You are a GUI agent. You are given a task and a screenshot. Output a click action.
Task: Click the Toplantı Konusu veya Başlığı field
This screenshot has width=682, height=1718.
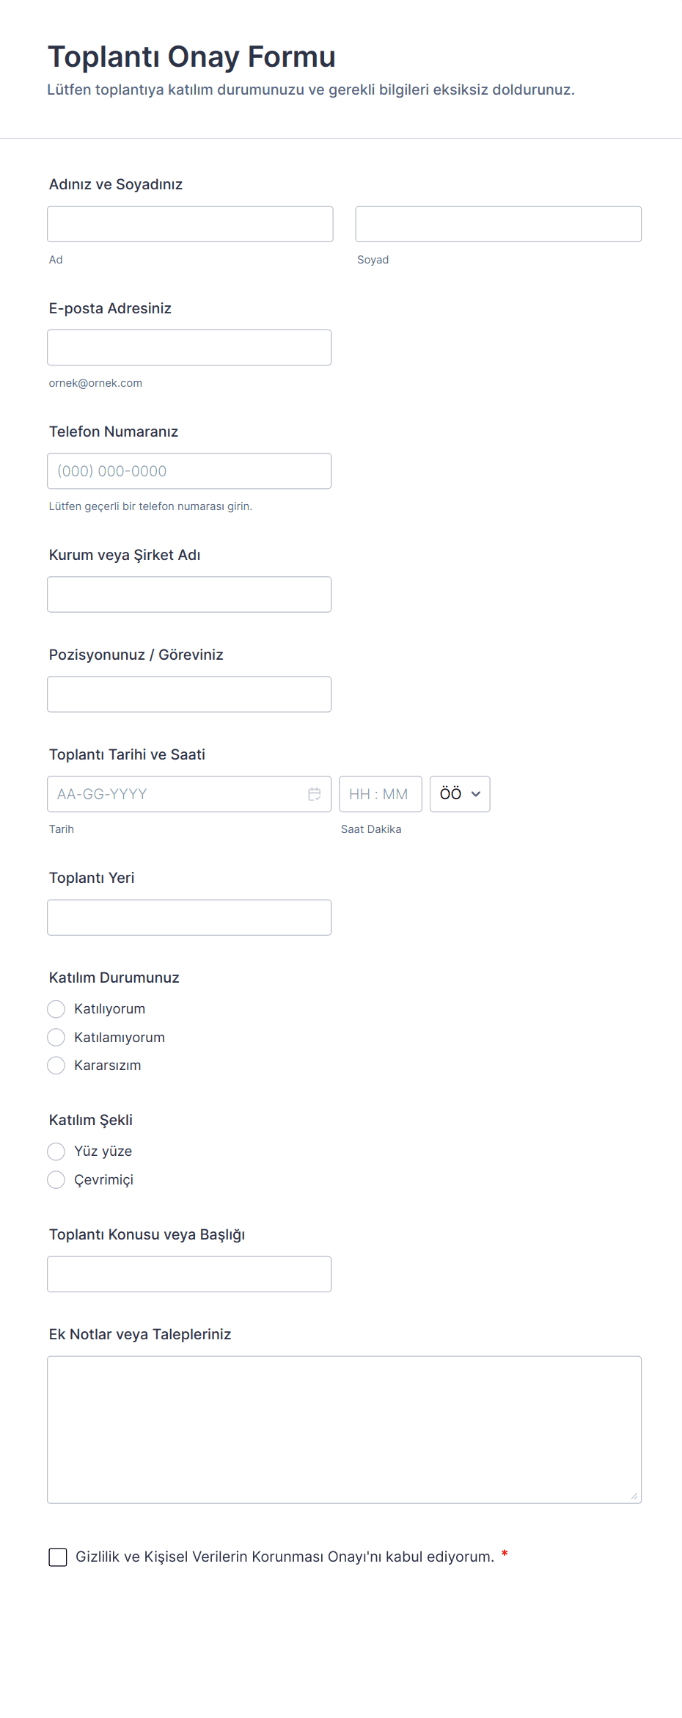point(189,1274)
